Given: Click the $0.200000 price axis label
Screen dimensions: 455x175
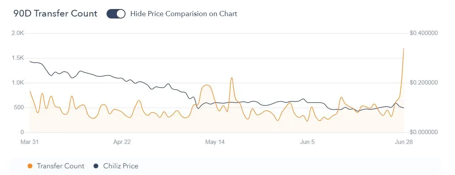Looking at the screenshot, I should pyautogui.click(x=424, y=83).
